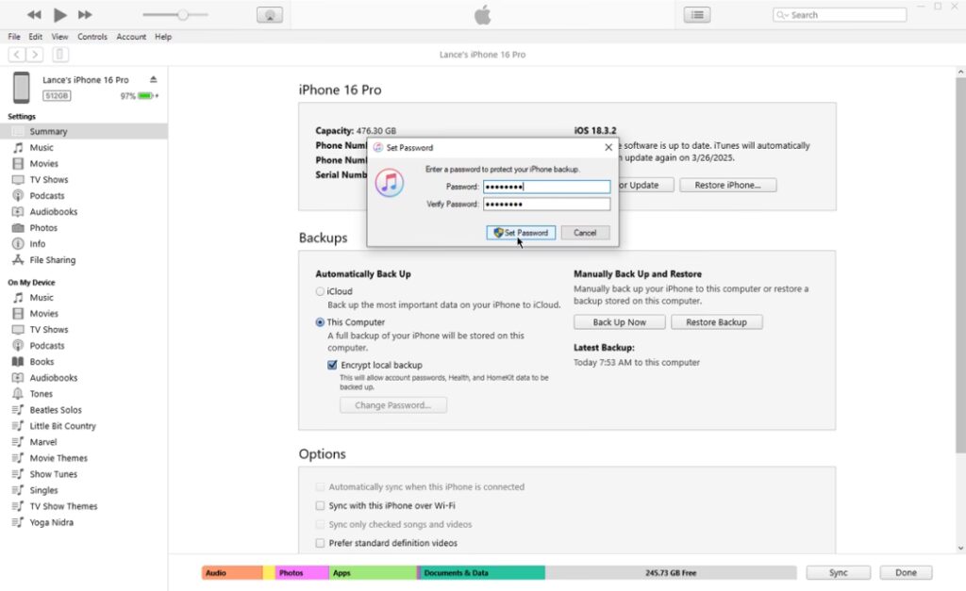The image size is (966, 591).
Task: Click the list view icon near search
Action: click(x=696, y=15)
